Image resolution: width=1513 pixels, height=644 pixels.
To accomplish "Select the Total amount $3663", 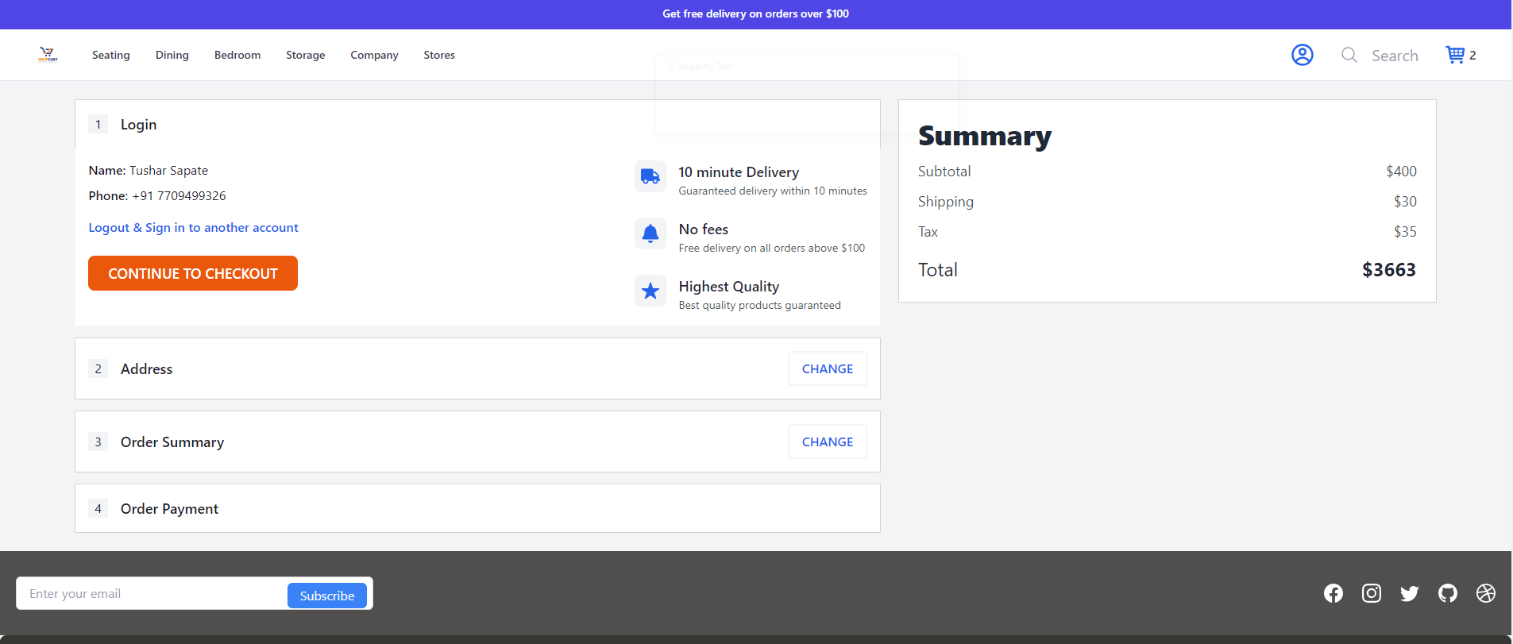I will pos(1389,270).
